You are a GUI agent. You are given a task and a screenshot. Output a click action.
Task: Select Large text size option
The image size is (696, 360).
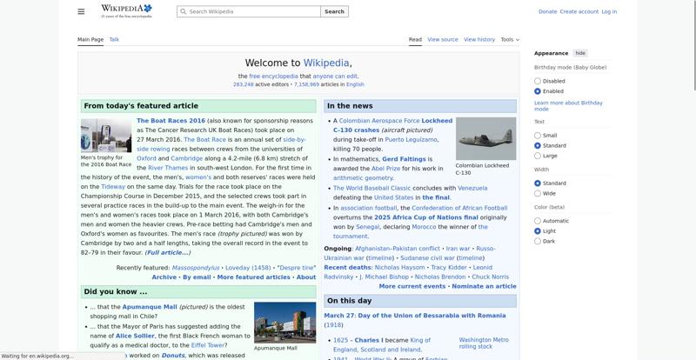538,156
